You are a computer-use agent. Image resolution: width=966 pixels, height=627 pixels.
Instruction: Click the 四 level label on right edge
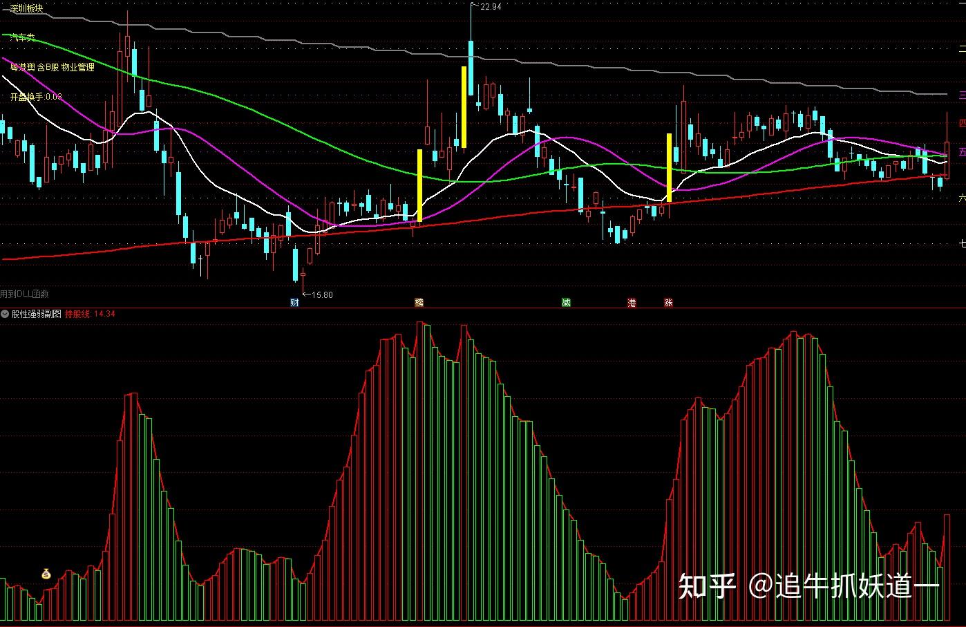[962, 123]
